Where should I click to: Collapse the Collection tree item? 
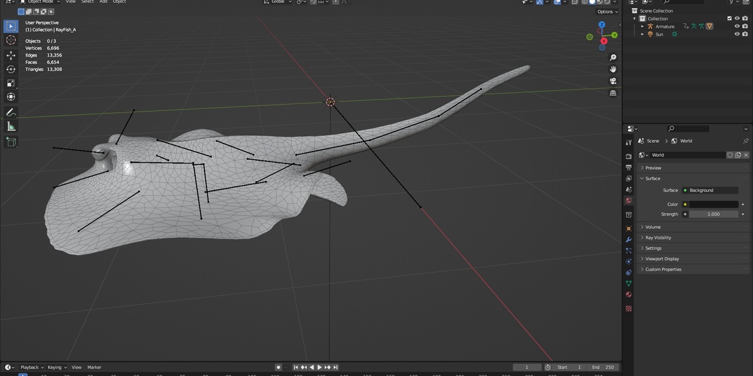635,19
